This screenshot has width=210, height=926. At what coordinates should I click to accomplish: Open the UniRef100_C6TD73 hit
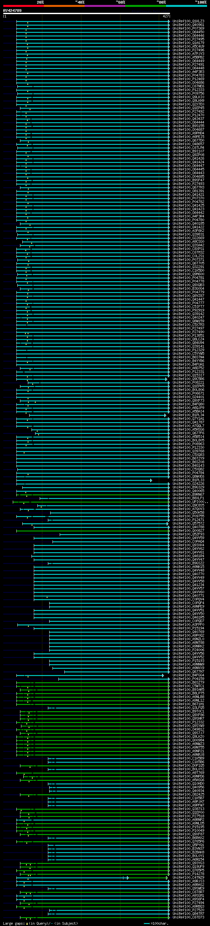[x=188, y=917]
